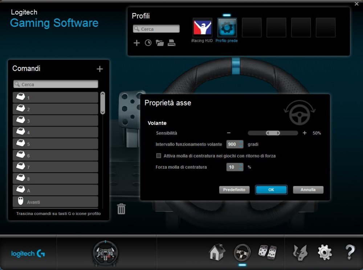Screen dimensions: 363x270
Task: Add a new profile with plus icon
Action: (136, 43)
